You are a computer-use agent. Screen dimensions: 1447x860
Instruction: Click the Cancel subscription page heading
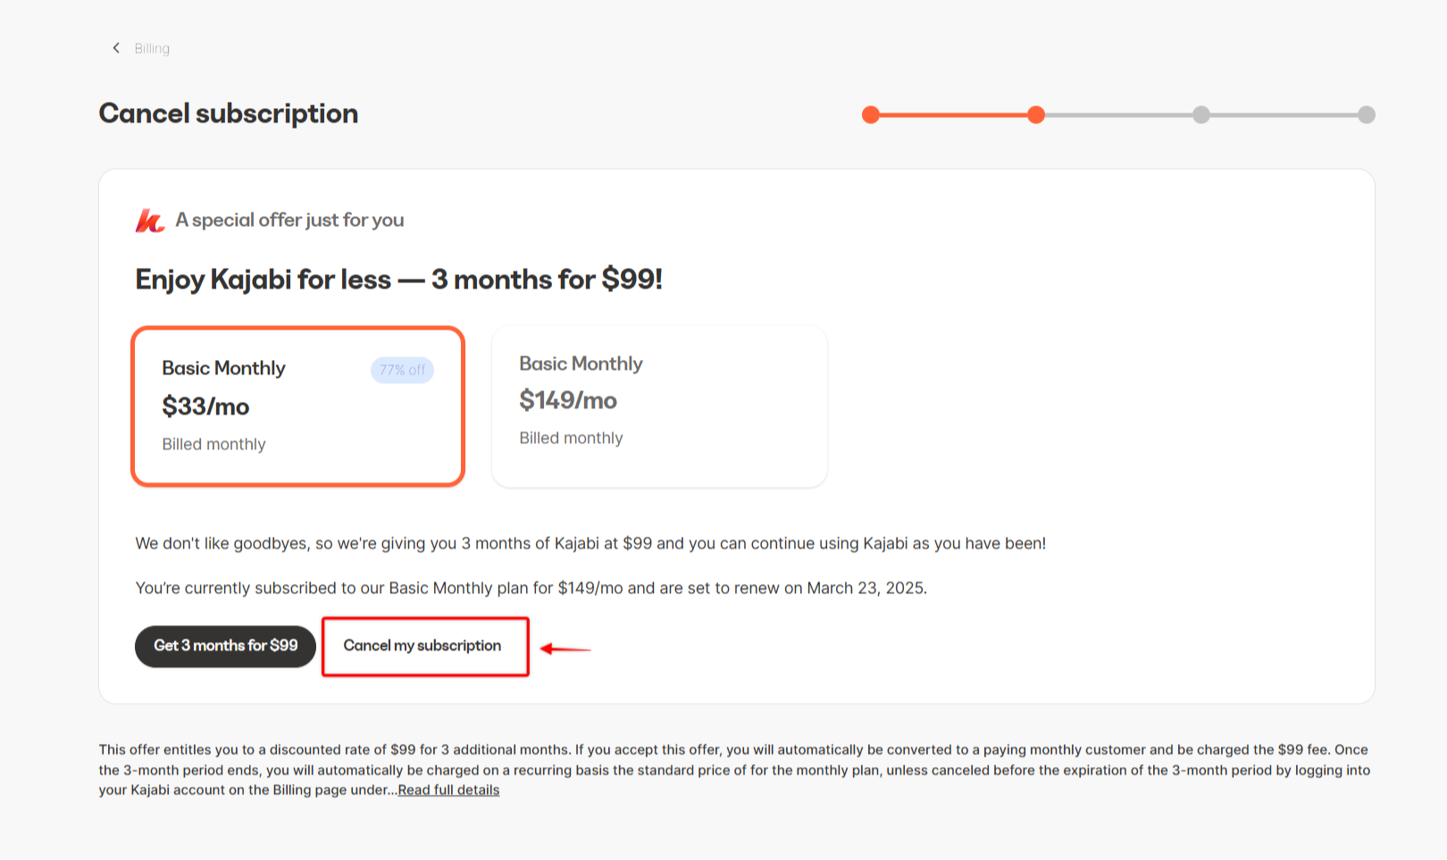click(229, 113)
